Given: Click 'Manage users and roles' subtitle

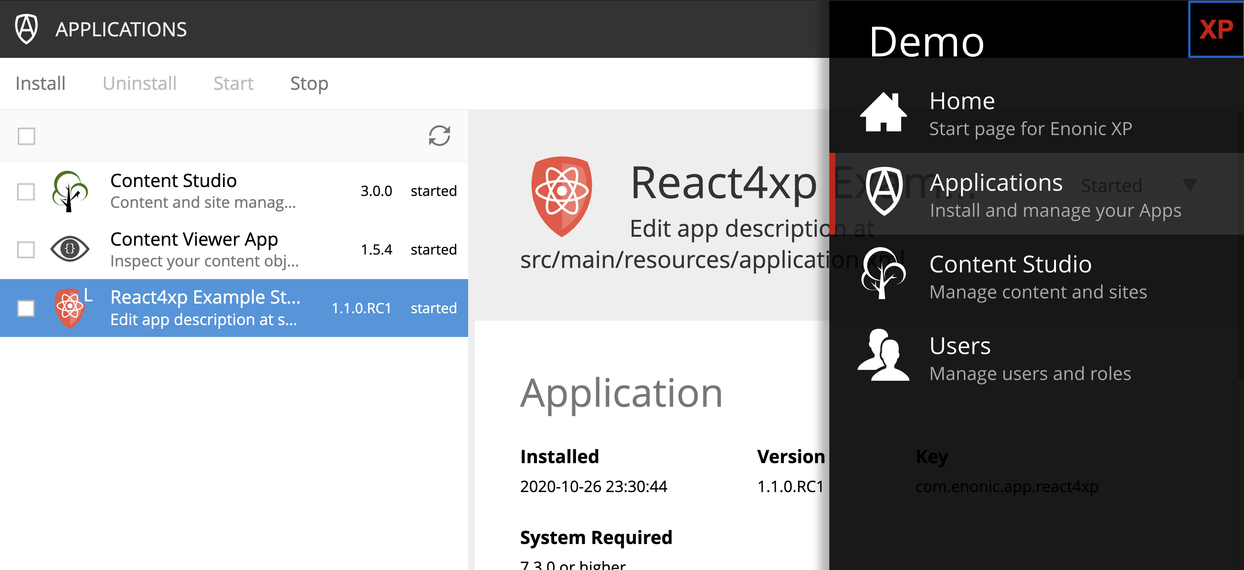Looking at the screenshot, I should click(1030, 374).
